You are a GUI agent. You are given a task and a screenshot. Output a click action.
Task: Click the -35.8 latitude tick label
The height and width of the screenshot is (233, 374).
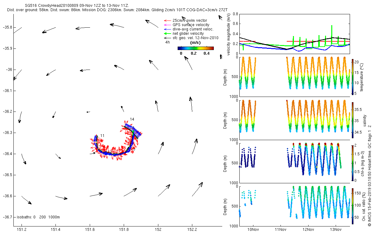point(7,27)
